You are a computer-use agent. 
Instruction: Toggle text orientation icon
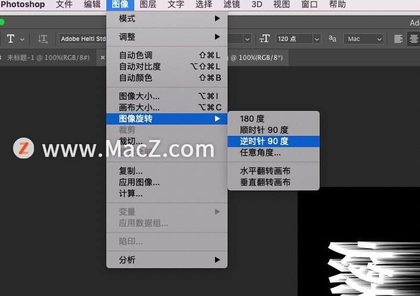tap(43, 39)
